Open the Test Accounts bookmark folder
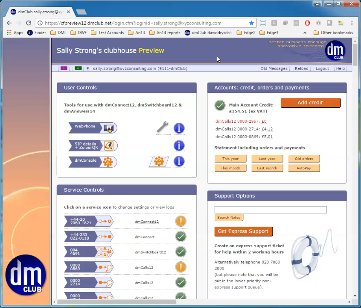The width and height of the screenshot is (361, 308). pos(108,33)
